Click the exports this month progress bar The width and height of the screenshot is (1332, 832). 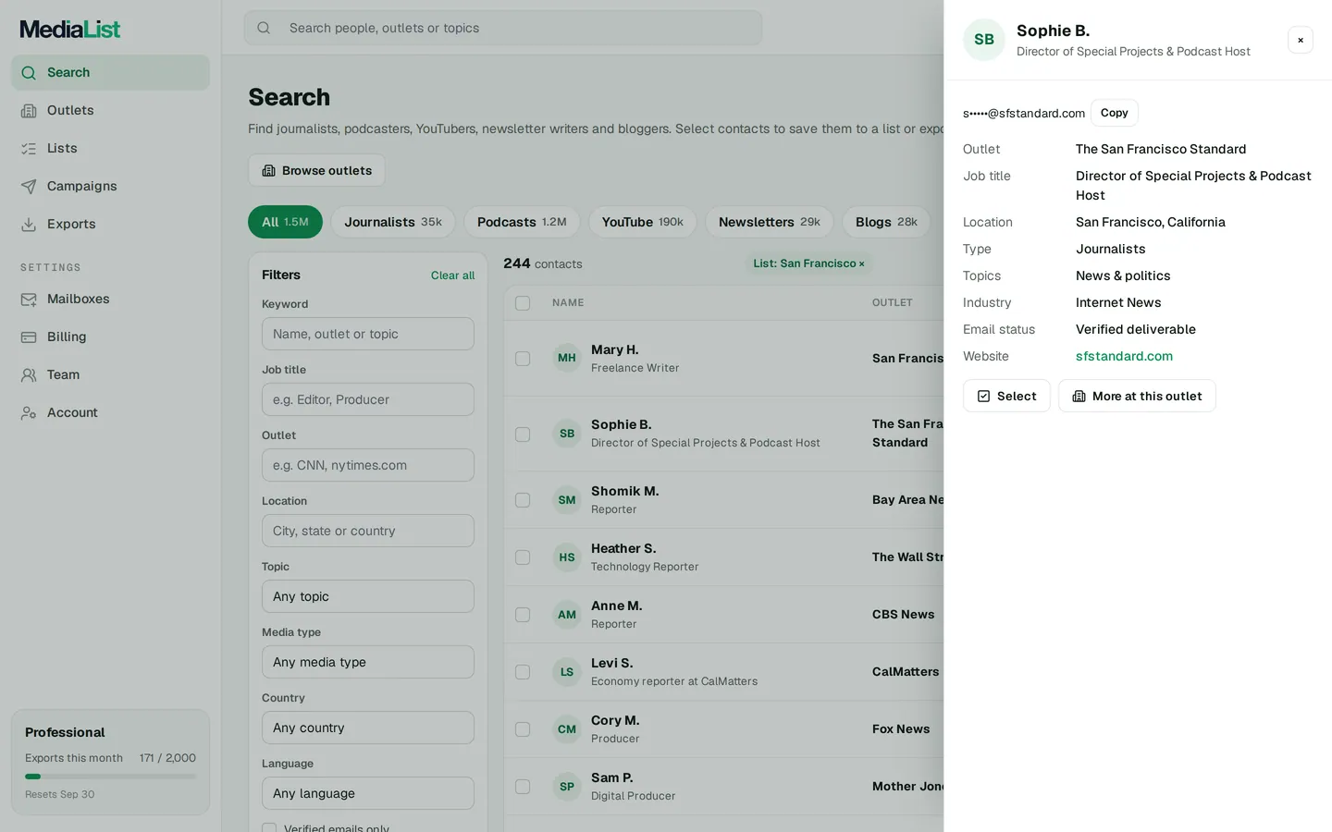coord(110,777)
